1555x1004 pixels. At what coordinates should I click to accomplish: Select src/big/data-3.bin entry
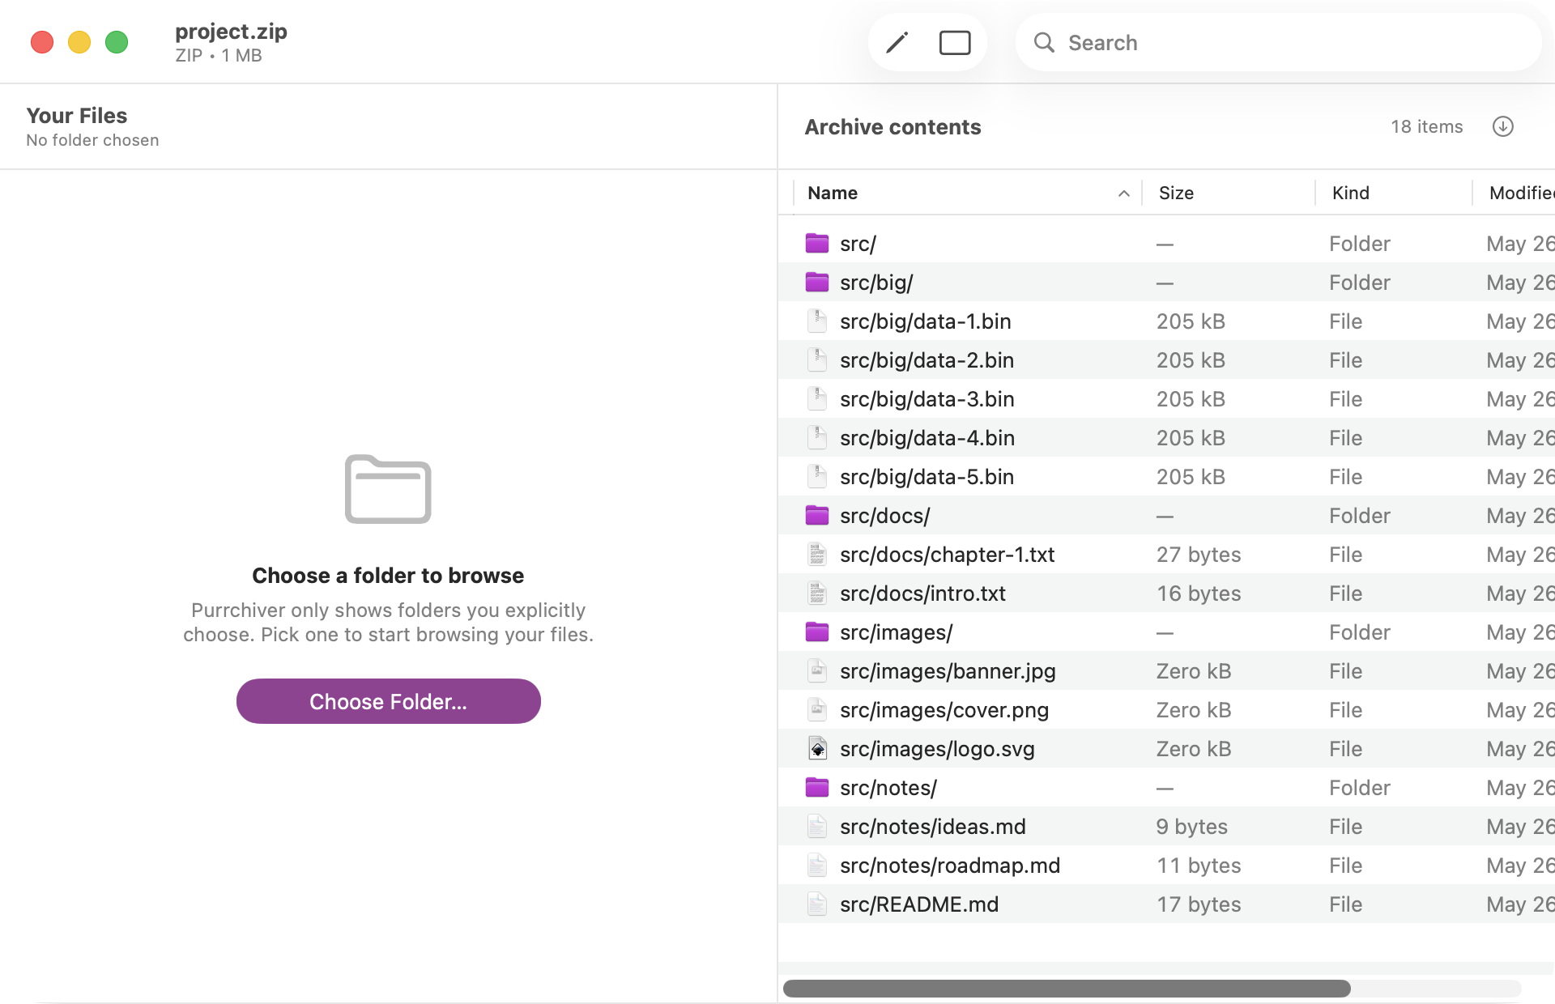(927, 399)
